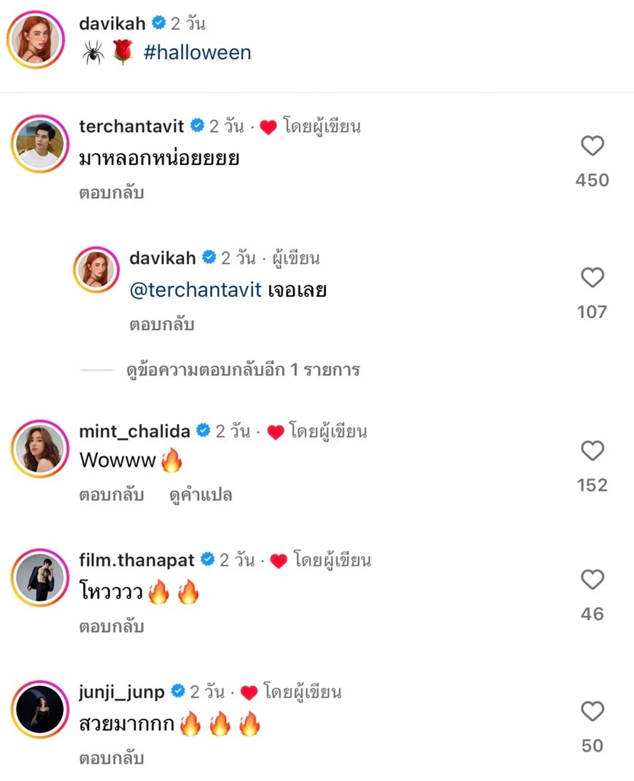Reply to mint_chalida's comment
The image size is (634, 781).
(111, 495)
